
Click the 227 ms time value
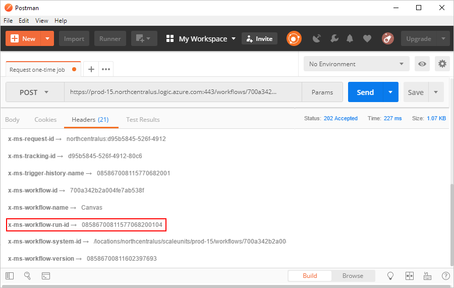point(392,118)
